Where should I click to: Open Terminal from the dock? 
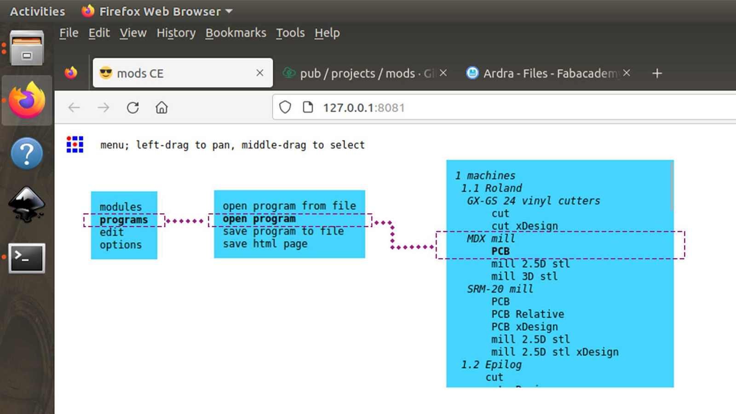click(x=27, y=258)
